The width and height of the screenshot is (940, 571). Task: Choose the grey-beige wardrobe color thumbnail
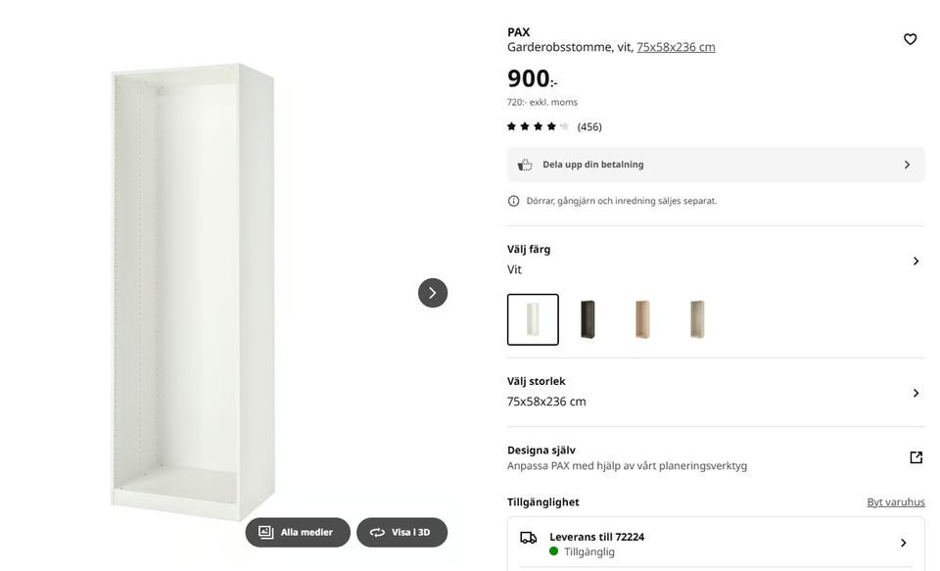pos(697,319)
